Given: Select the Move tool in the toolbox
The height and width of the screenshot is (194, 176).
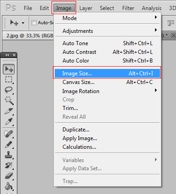Looking at the screenshot, I should [x=9, y=69].
